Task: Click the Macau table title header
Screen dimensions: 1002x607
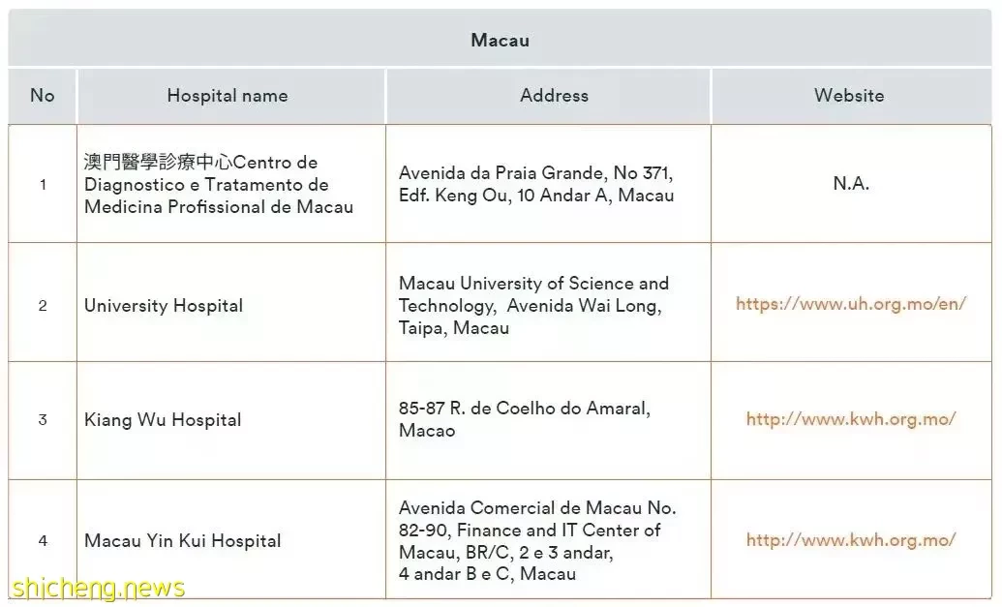Action: pyautogui.click(x=500, y=40)
